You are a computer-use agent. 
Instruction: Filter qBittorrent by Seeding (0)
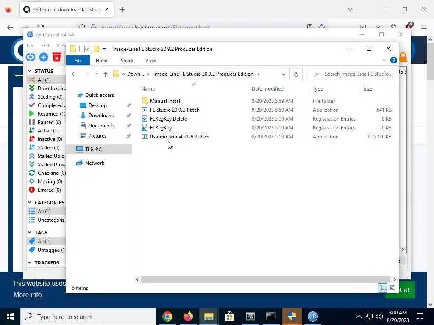(46, 97)
